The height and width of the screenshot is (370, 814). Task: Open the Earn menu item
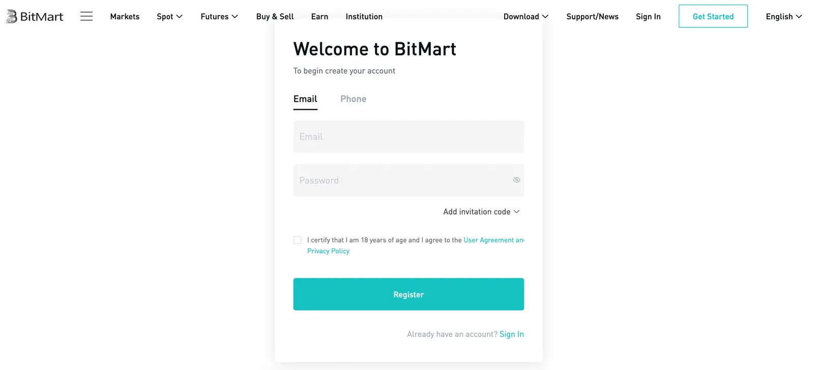point(319,17)
